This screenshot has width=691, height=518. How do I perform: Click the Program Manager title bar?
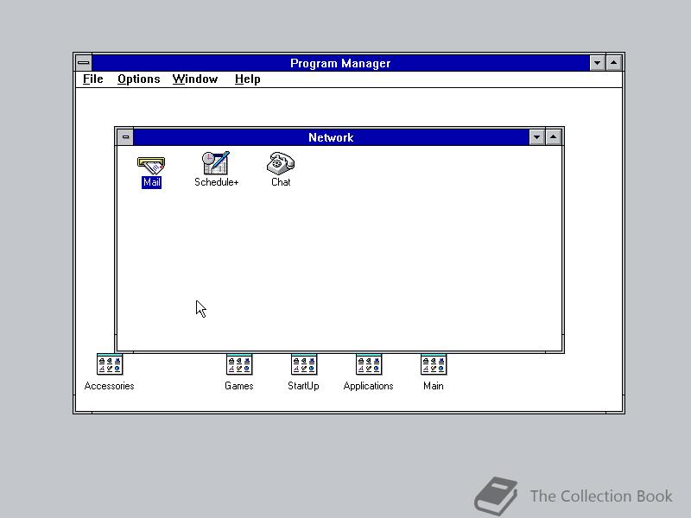pos(340,63)
